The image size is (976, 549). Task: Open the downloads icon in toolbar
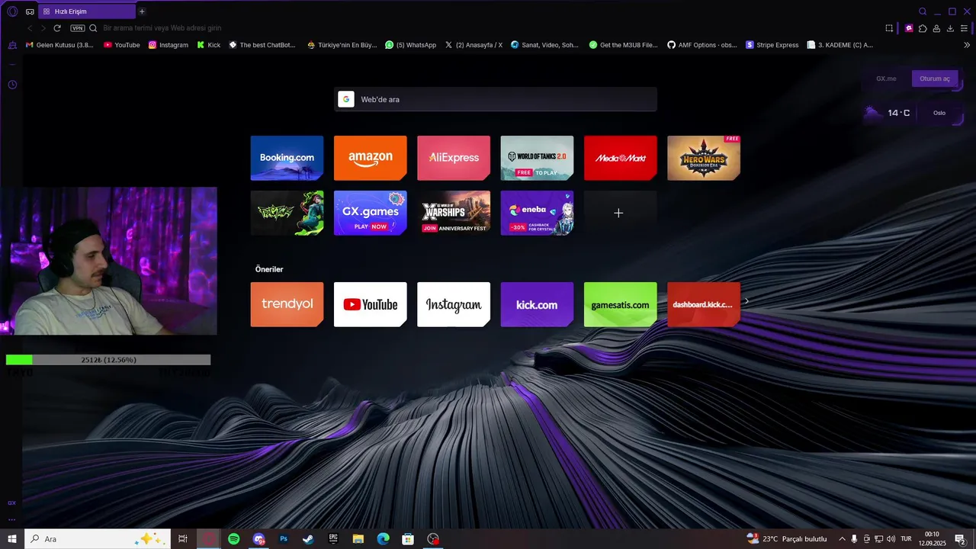950,28
